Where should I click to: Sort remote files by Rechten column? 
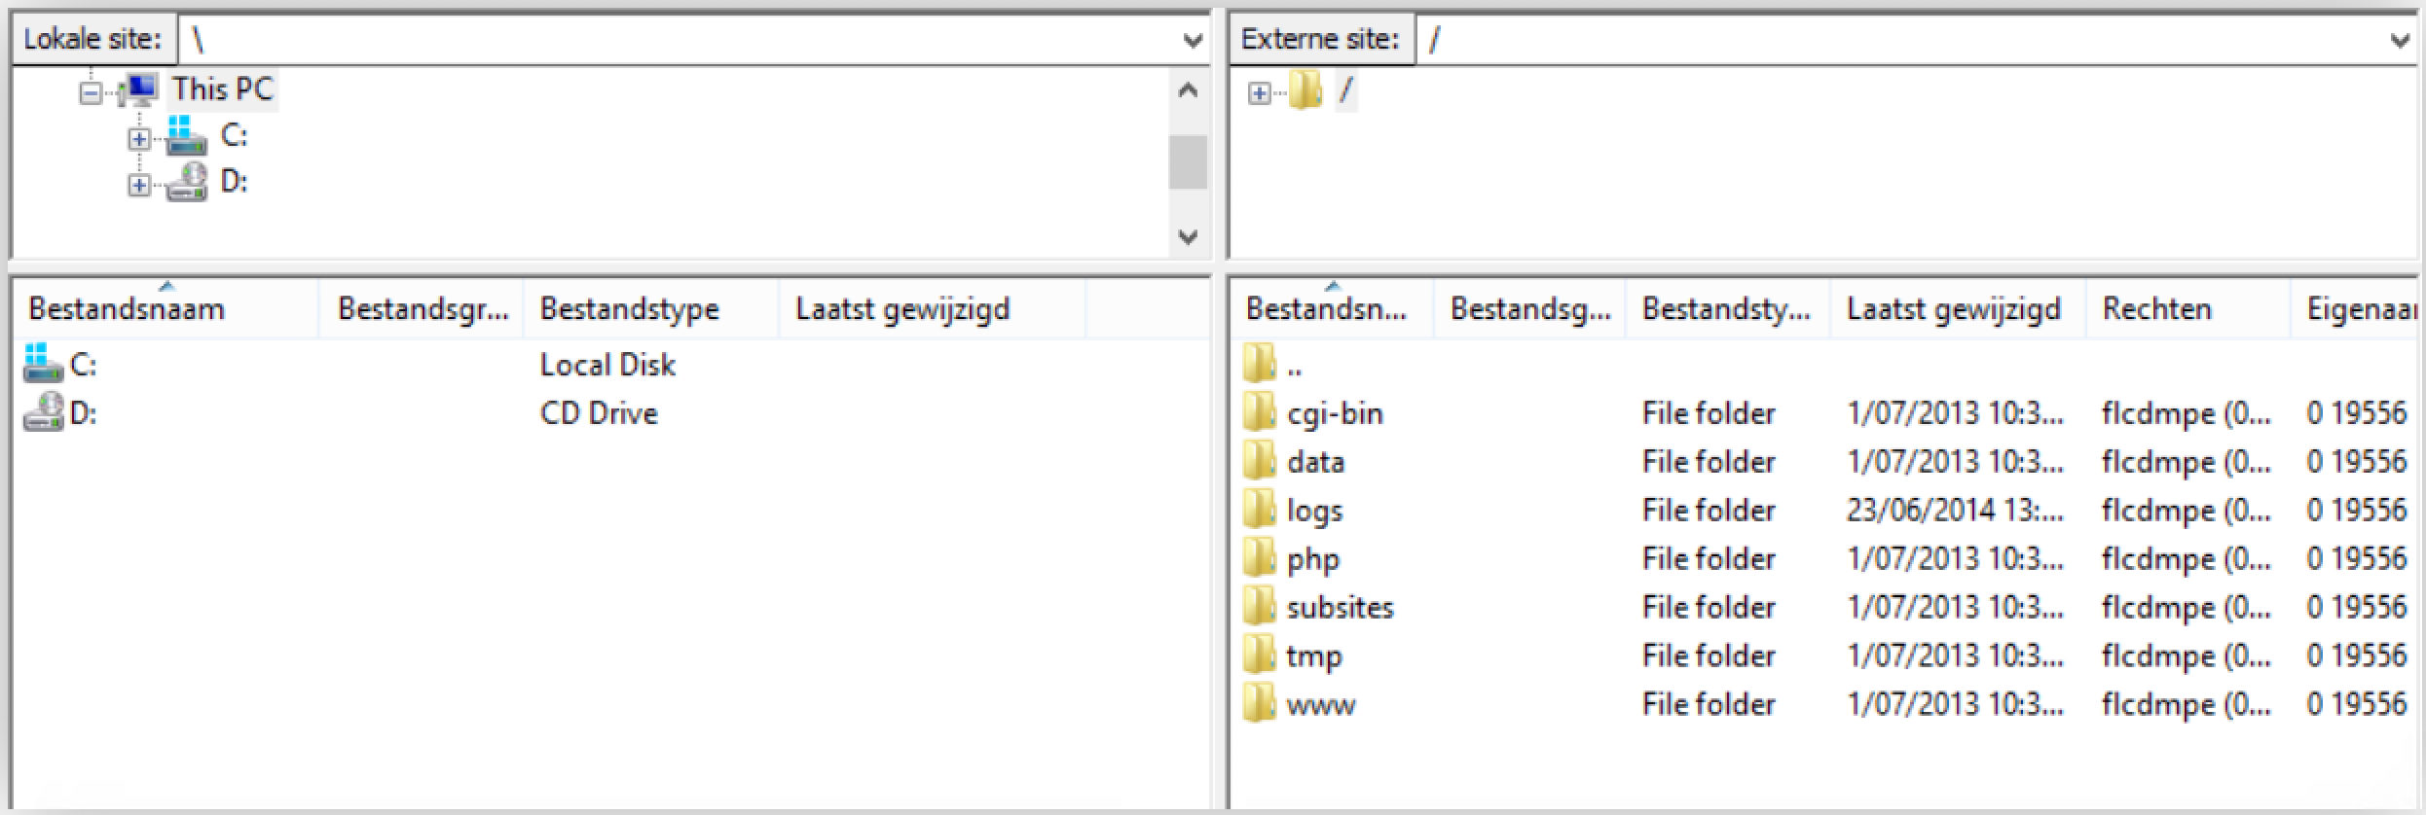[x=2156, y=309]
